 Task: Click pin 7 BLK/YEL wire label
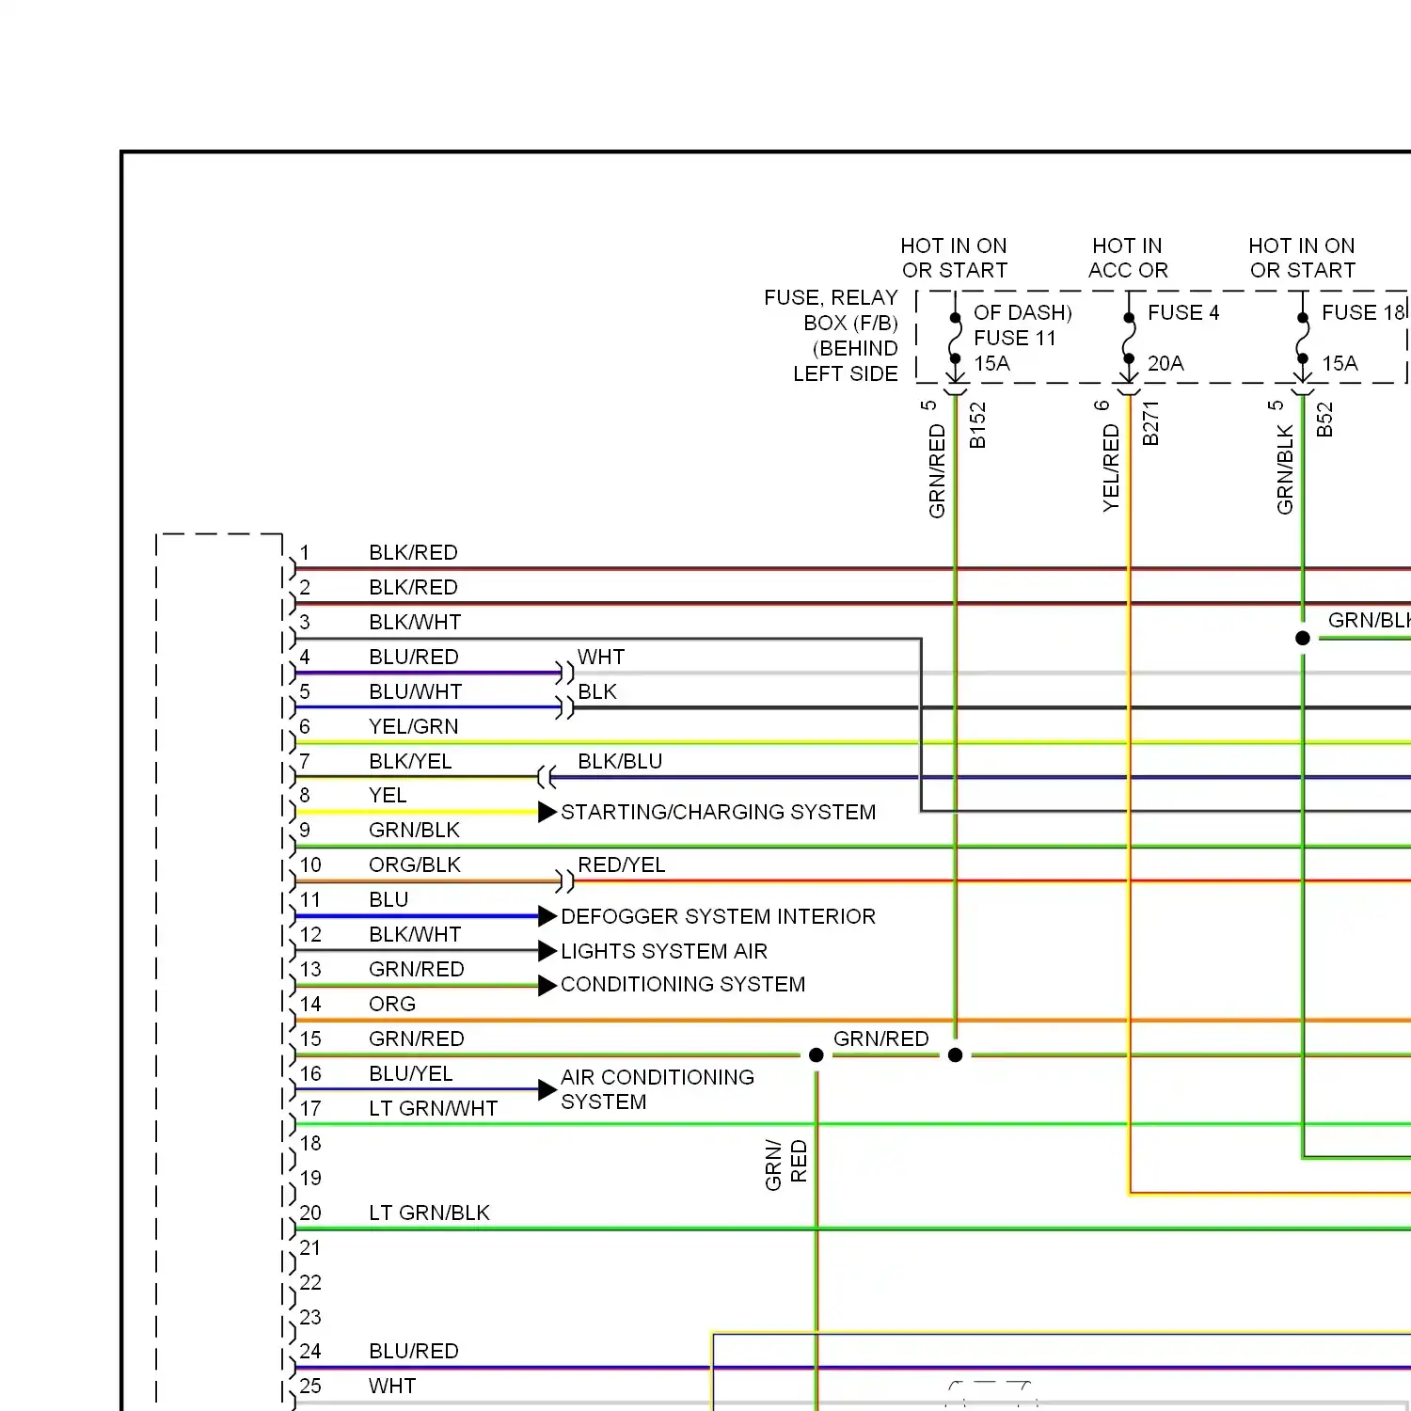pyautogui.click(x=410, y=761)
